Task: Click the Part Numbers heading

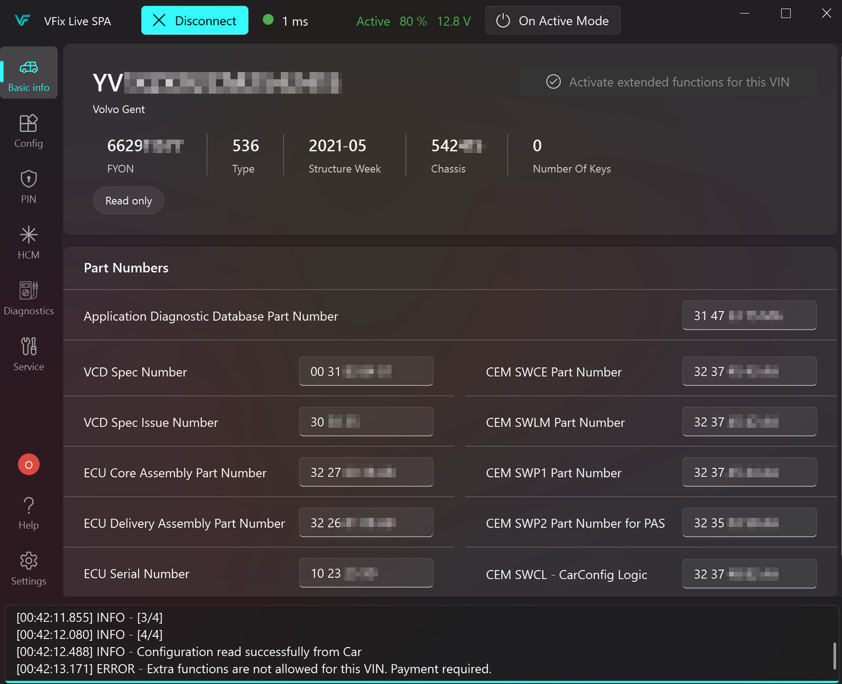Action: [x=126, y=268]
